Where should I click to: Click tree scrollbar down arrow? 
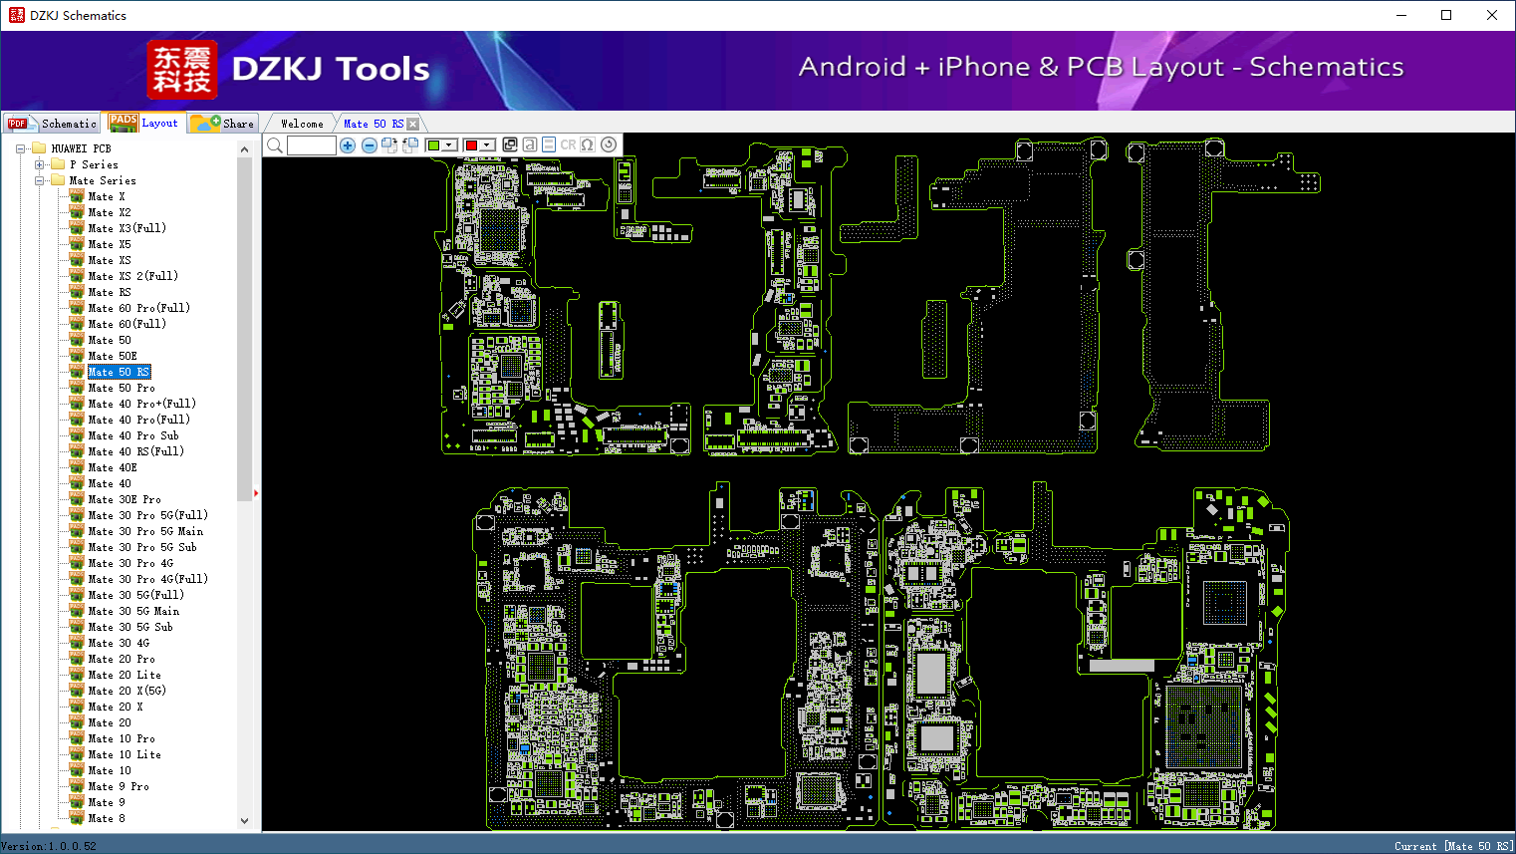(x=245, y=821)
